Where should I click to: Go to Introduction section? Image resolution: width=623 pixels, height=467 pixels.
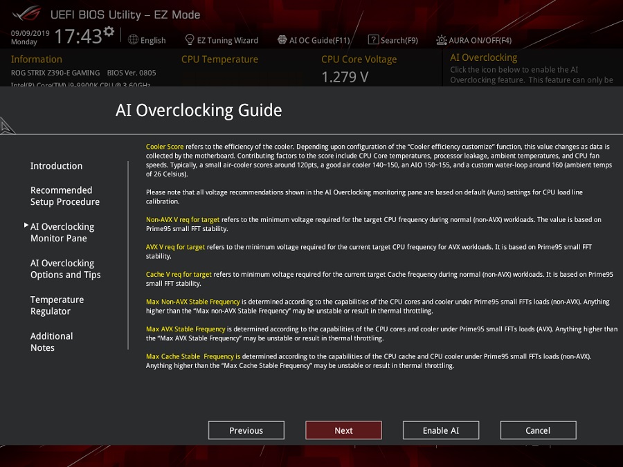pyautogui.click(x=57, y=166)
